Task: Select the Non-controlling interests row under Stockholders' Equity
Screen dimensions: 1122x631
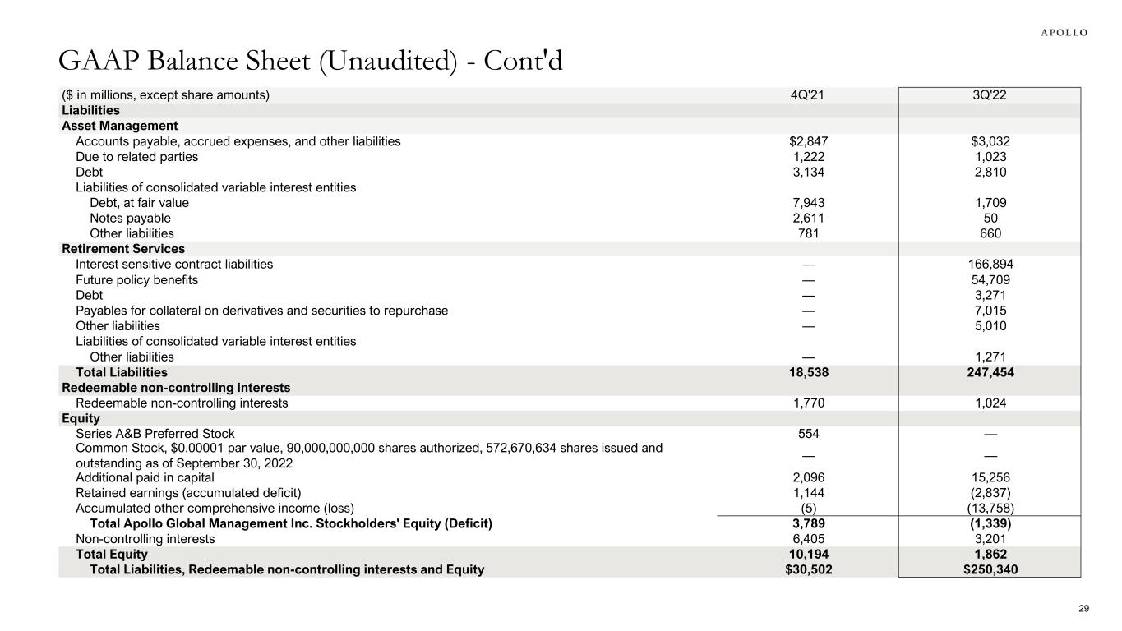Action: (x=145, y=539)
